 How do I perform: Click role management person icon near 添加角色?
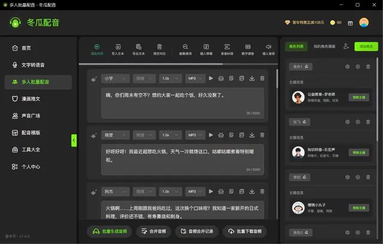346,46
